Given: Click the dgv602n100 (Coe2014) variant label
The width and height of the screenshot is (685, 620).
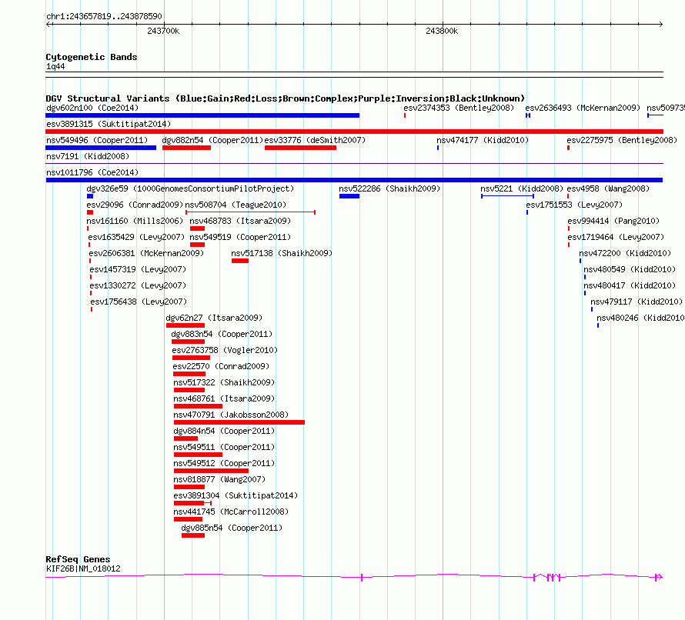Looking at the screenshot, I should pos(92,108).
